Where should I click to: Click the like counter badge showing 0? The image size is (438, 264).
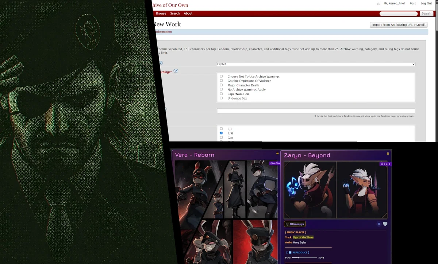[x=379, y=224]
